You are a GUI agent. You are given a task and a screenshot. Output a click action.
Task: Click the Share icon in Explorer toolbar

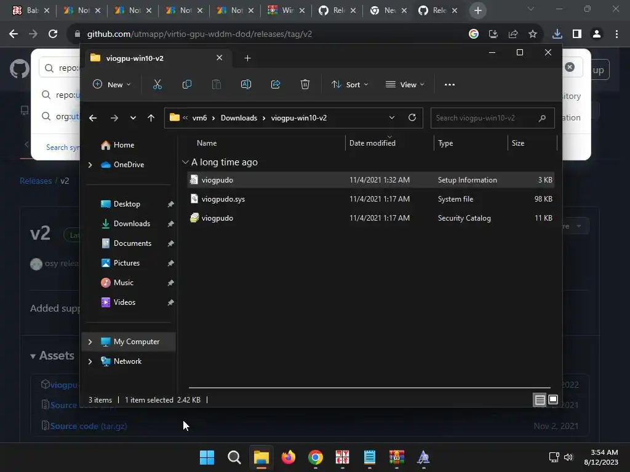click(276, 84)
